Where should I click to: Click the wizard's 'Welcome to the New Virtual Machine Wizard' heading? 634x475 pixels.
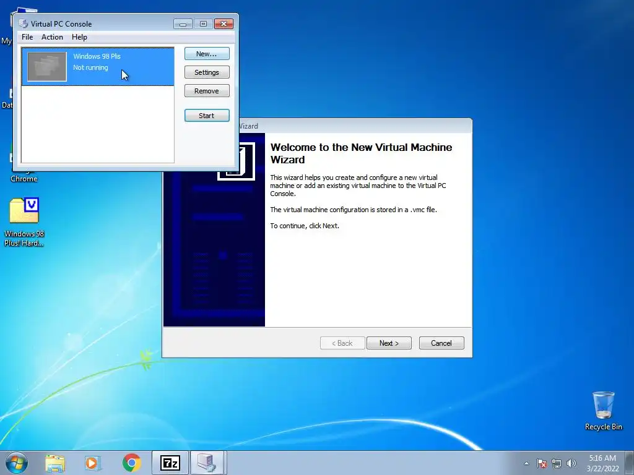coord(361,153)
